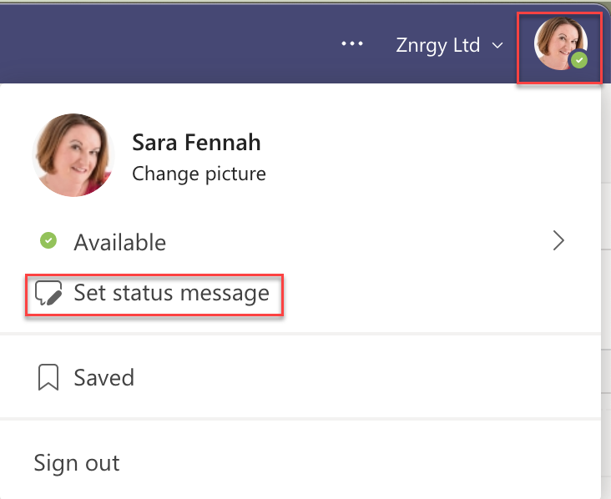Open the Saved menu item

click(104, 377)
